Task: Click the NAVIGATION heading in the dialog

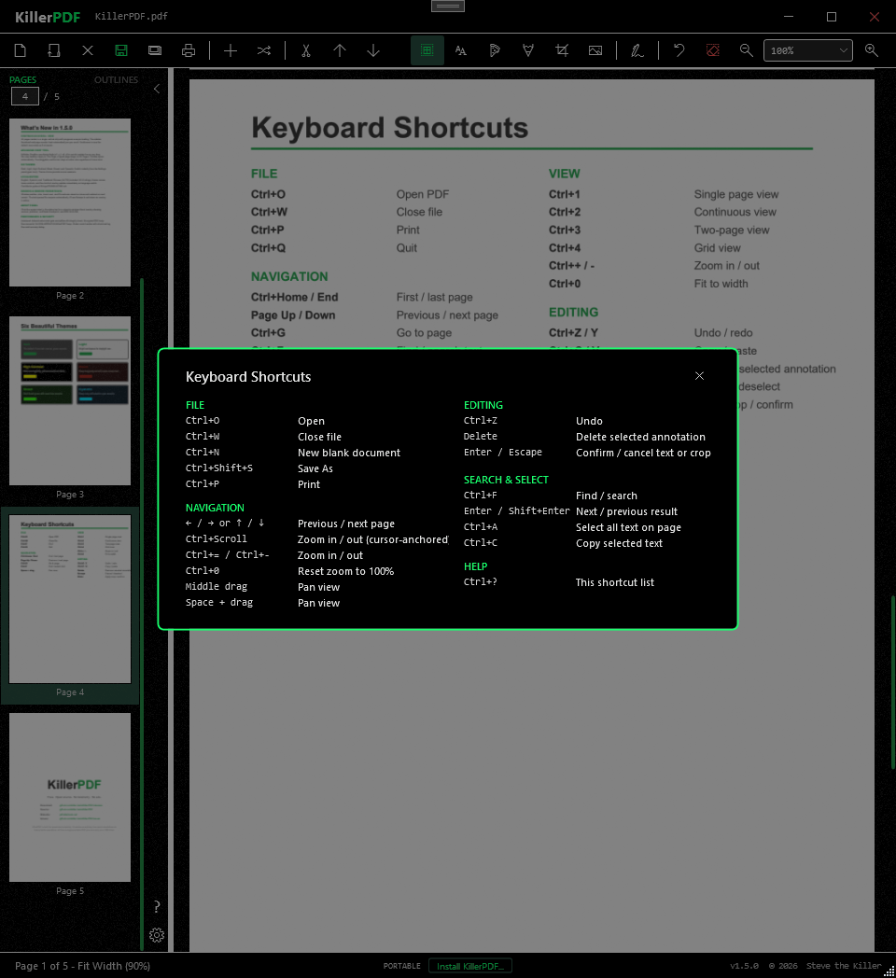Action: click(215, 508)
